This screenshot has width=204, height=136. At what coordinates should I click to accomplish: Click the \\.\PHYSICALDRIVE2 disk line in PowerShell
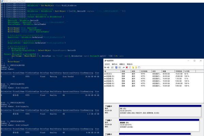pos(13,103)
